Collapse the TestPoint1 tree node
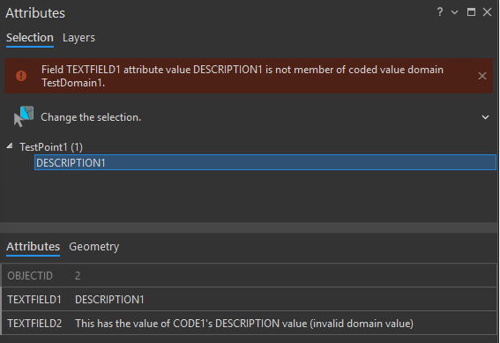Image resolution: width=500 pixels, height=343 pixels. point(10,146)
